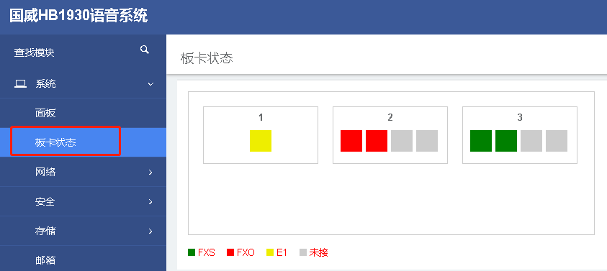The width and height of the screenshot is (607, 271).
Task: Click the first red FXO port on card 2
Action: tap(351, 141)
